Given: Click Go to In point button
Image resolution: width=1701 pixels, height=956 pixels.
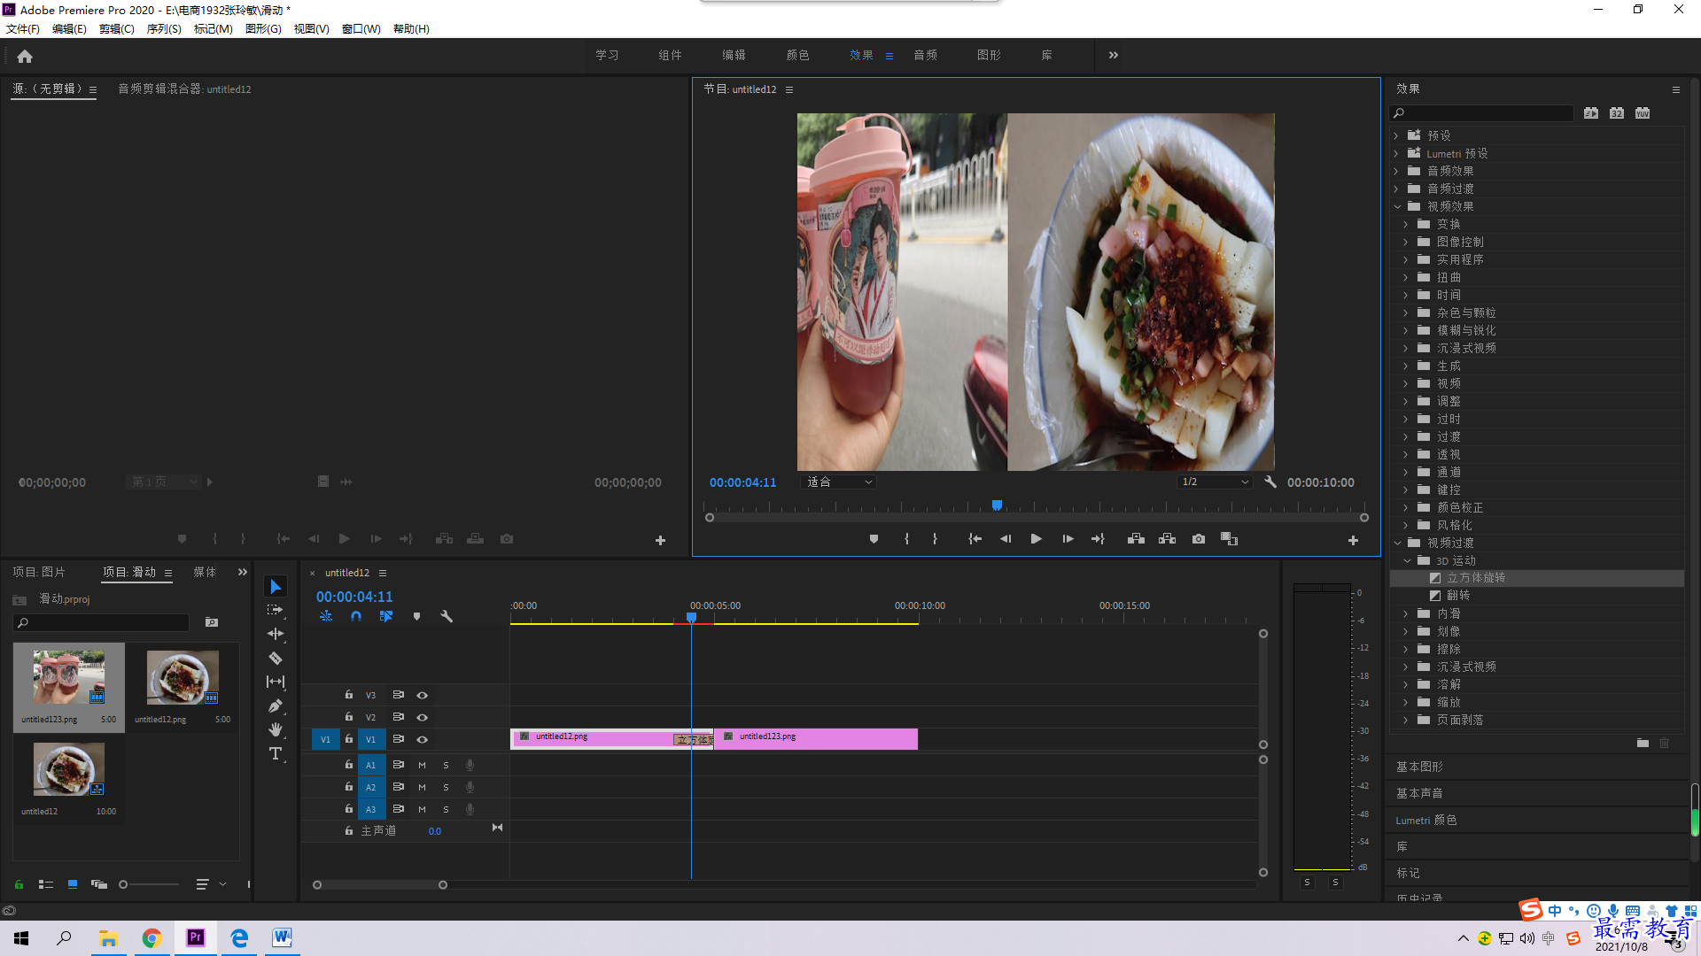Looking at the screenshot, I should click(975, 539).
